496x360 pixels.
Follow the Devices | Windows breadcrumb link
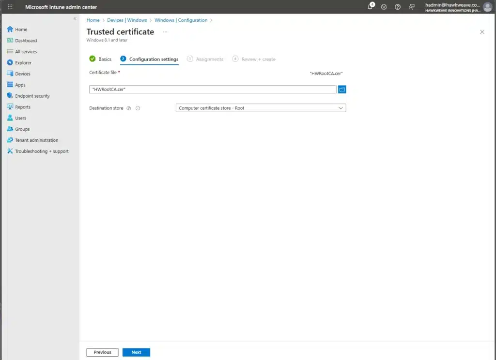click(x=127, y=20)
